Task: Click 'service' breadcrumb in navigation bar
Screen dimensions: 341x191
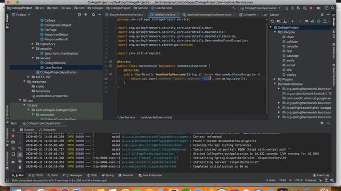Action: click(141, 8)
